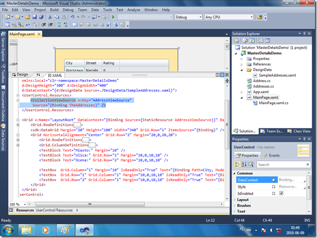
Task: Click the IsEnabled property marker square
Action: [x=274, y=194]
